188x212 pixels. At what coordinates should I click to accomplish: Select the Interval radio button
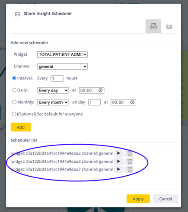14,78
